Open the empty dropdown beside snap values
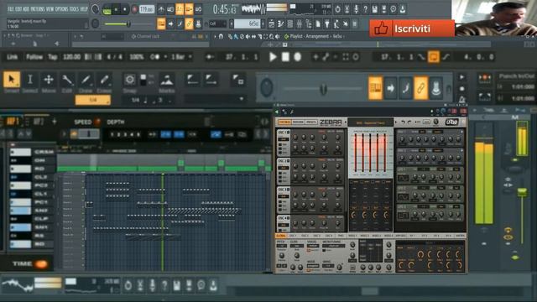Image resolution: width=537 pixels, height=302 pixels. click(x=216, y=99)
